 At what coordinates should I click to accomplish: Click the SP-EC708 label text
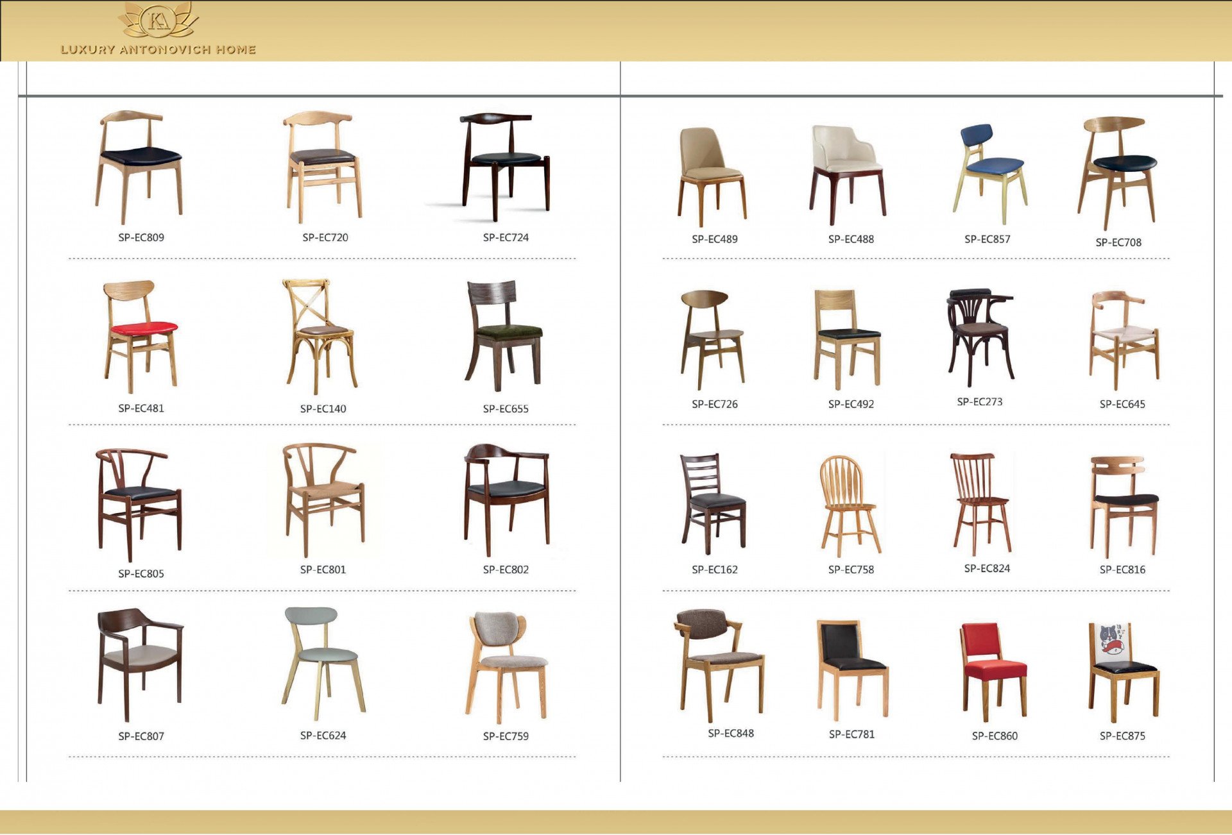tap(1118, 242)
